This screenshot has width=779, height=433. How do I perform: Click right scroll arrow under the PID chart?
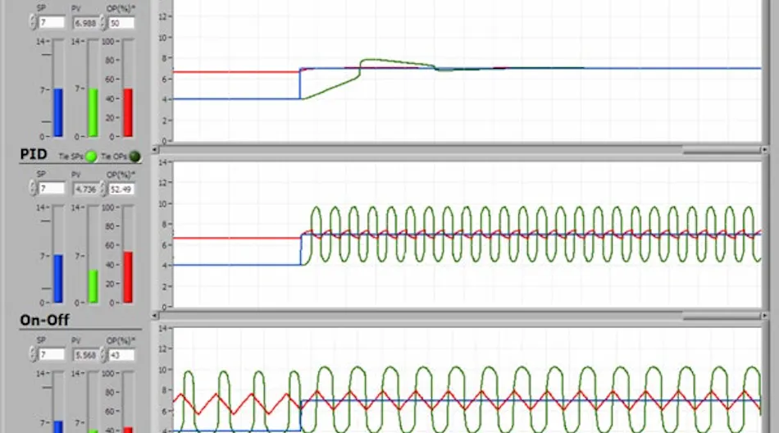tap(765, 316)
